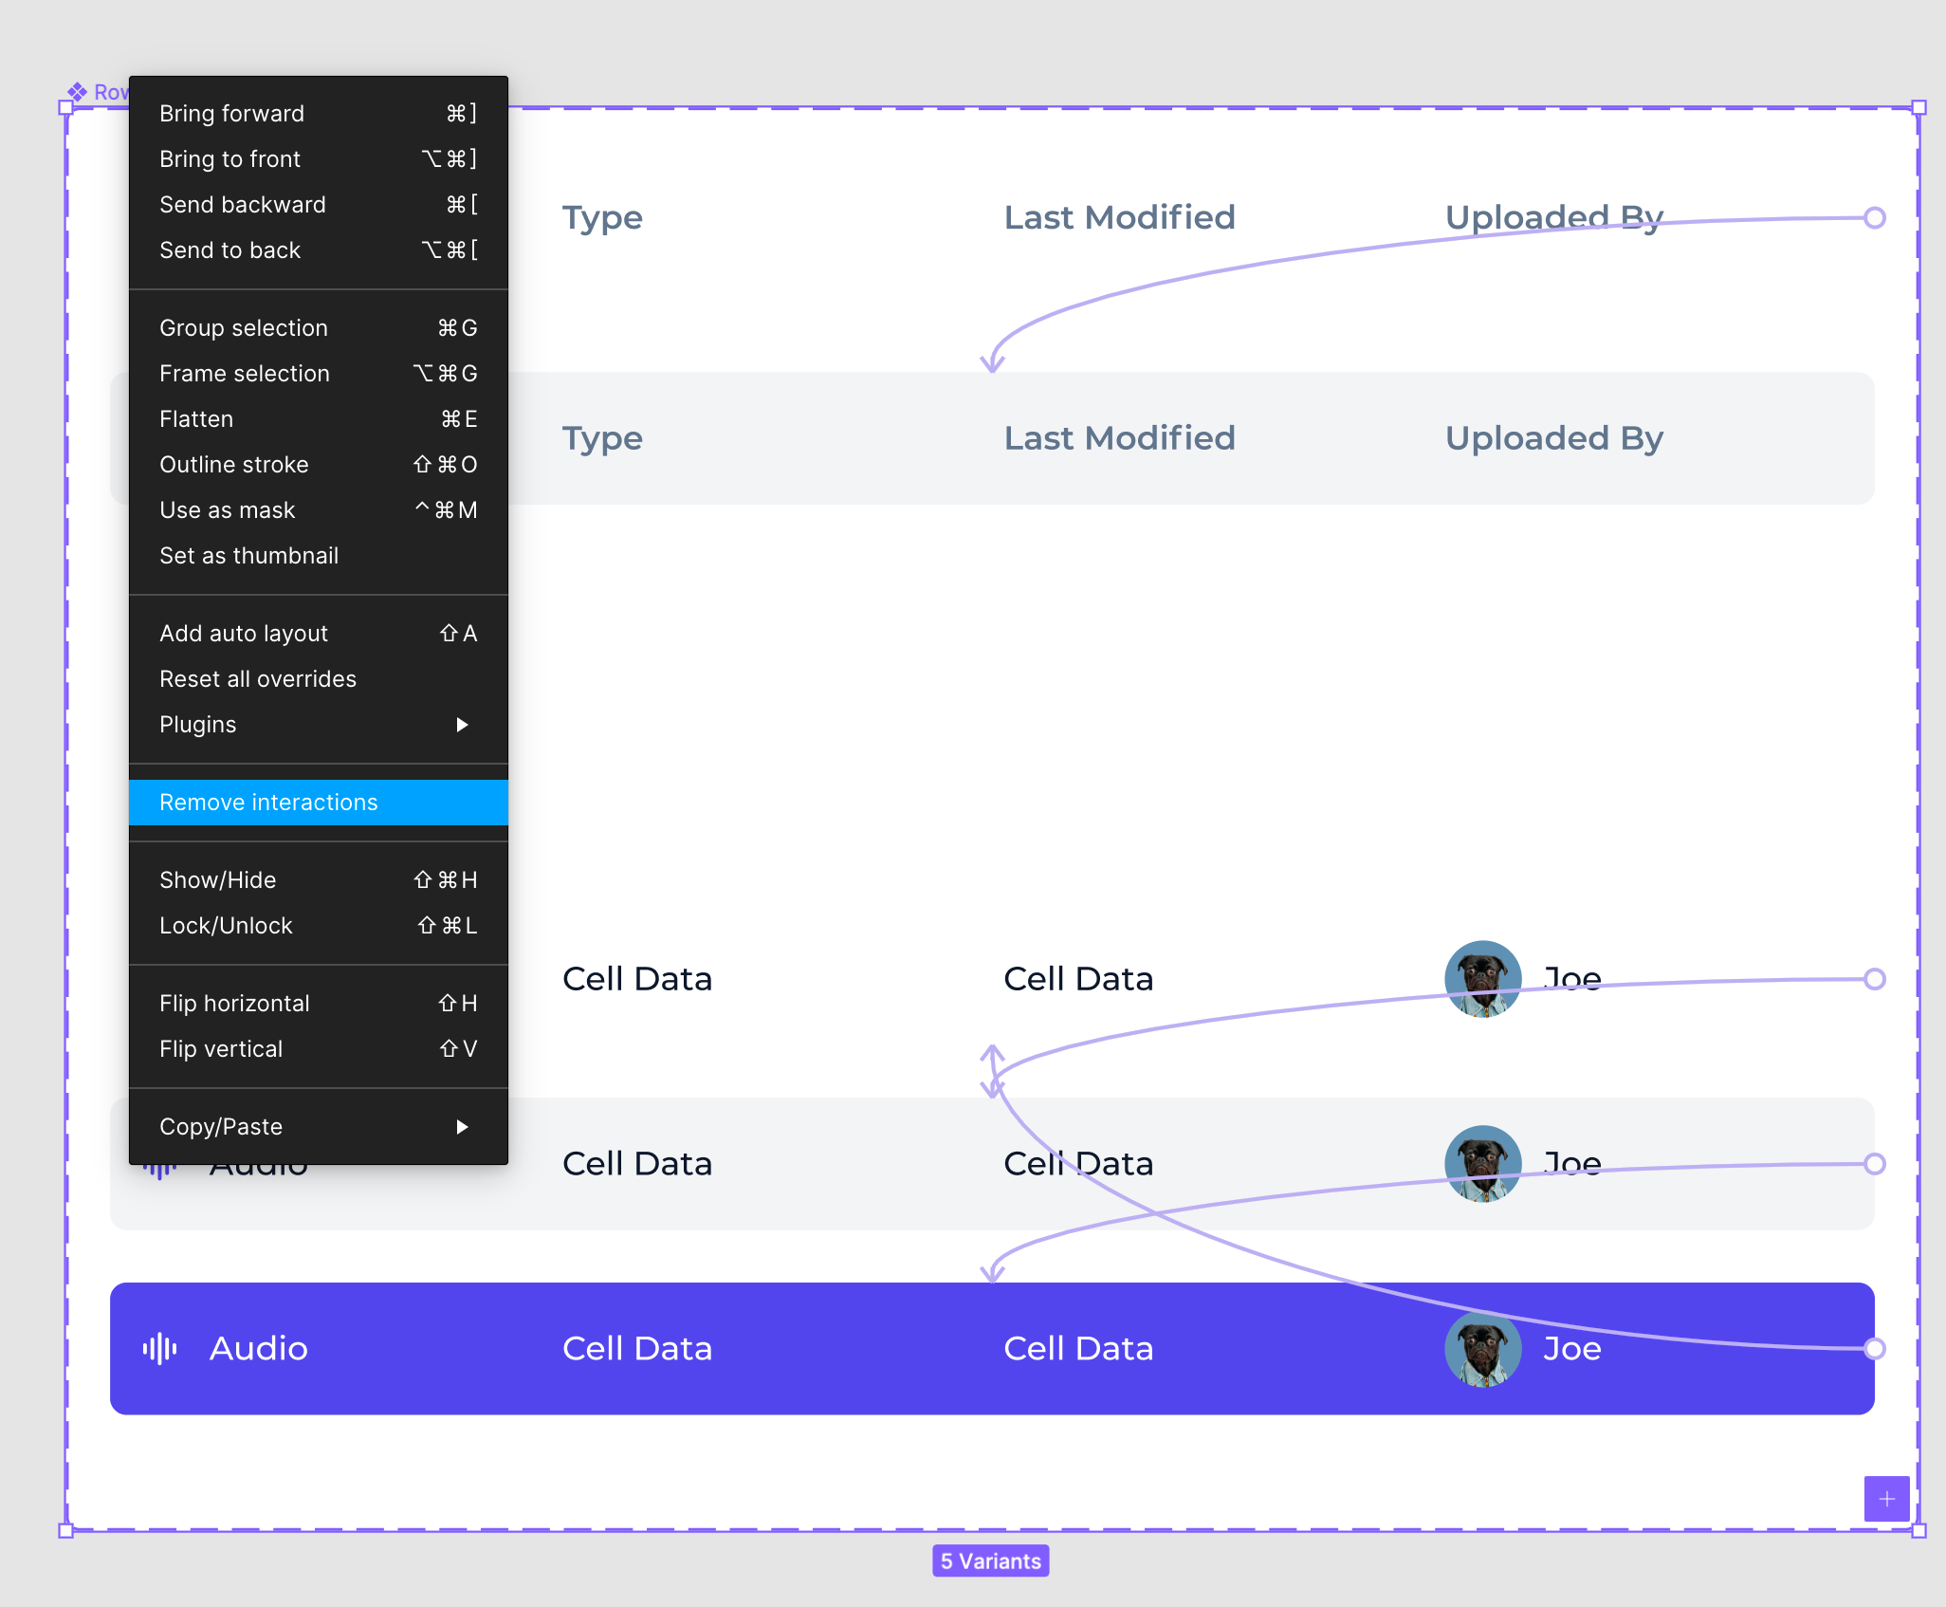This screenshot has width=1946, height=1607.
Task: Select Send to back option
Action: pyautogui.click(x=318, y=250)
